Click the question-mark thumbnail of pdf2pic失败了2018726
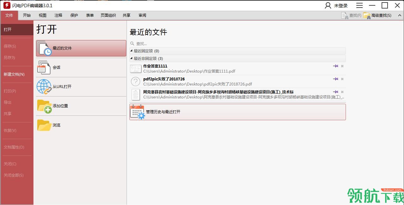The width and height of the screenshot is (404, 205). pyautogui.click(x=135, y=81)
